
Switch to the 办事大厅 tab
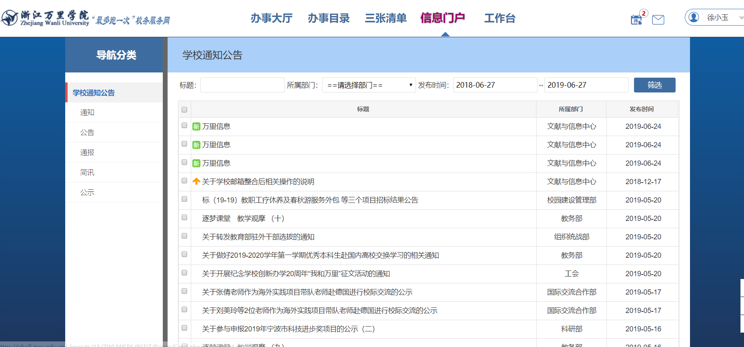click(271, 18)
